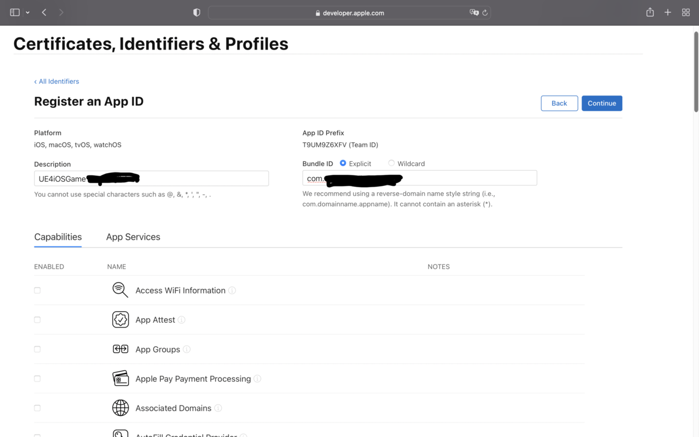Reload the page with the refresh icon
The height and width of the screenshot is (437, 699).
point(485,12)
